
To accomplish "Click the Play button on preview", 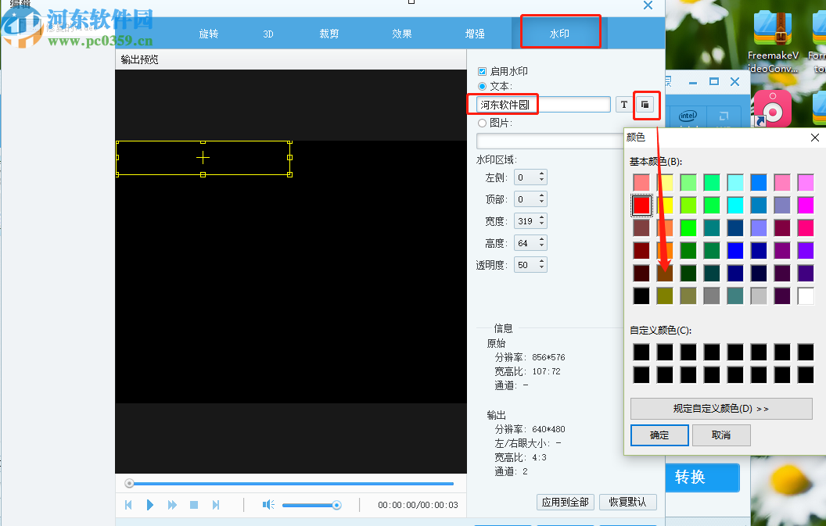I will (x=150, y=505).
